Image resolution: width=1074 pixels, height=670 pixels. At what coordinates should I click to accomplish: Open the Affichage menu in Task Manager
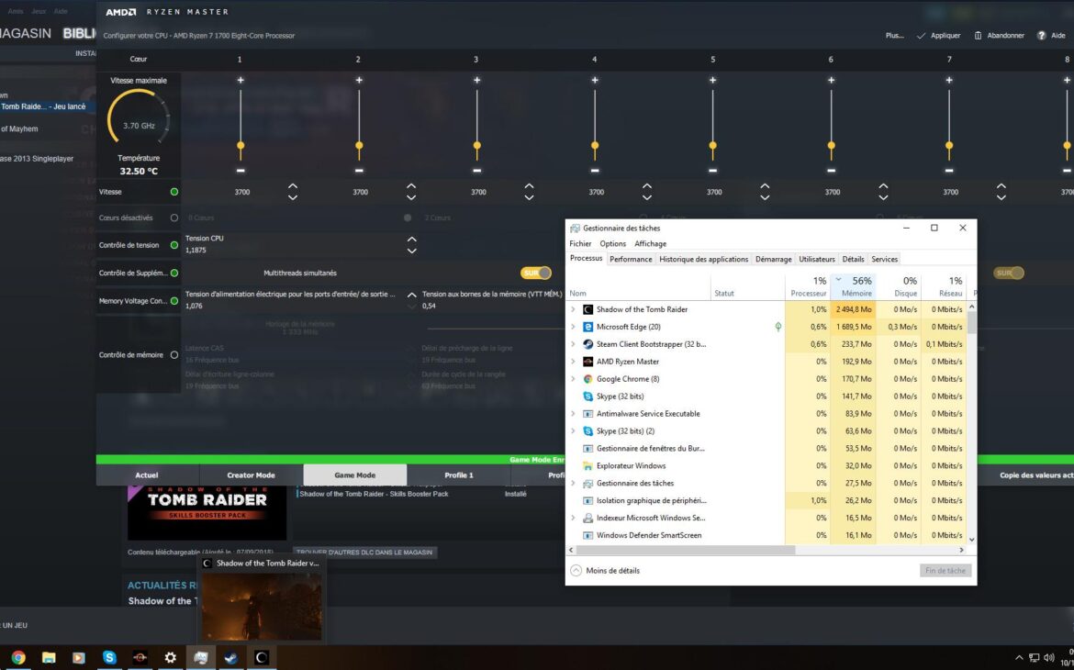pos(649,243)
